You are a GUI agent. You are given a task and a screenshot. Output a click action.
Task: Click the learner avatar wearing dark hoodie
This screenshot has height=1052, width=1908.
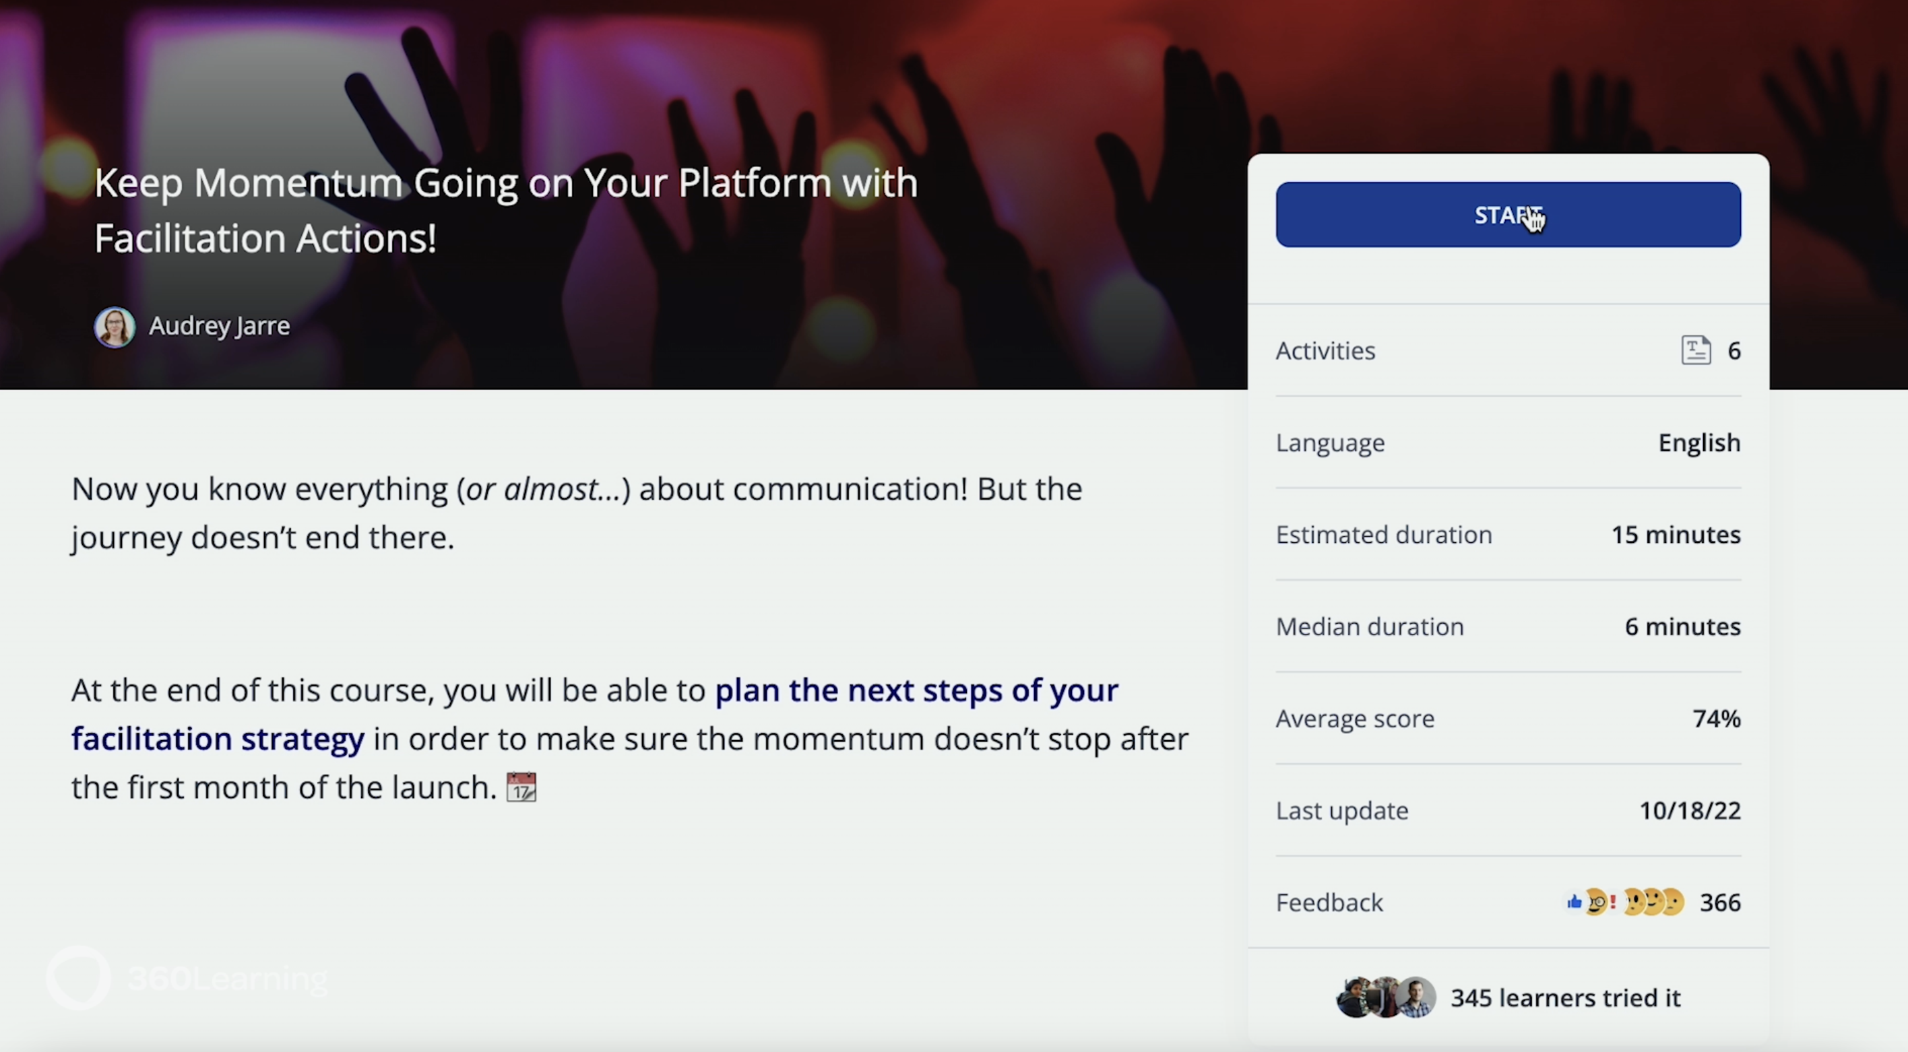1354,997
